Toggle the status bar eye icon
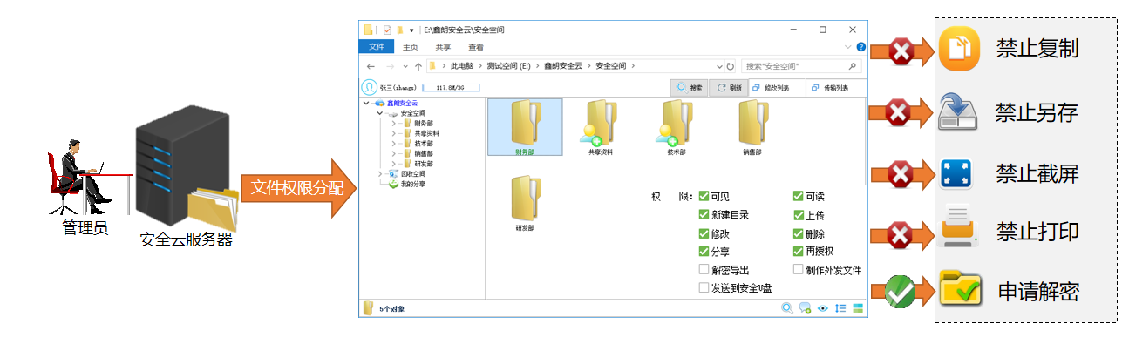This screenshot has height=337, width=1129. 822,308
